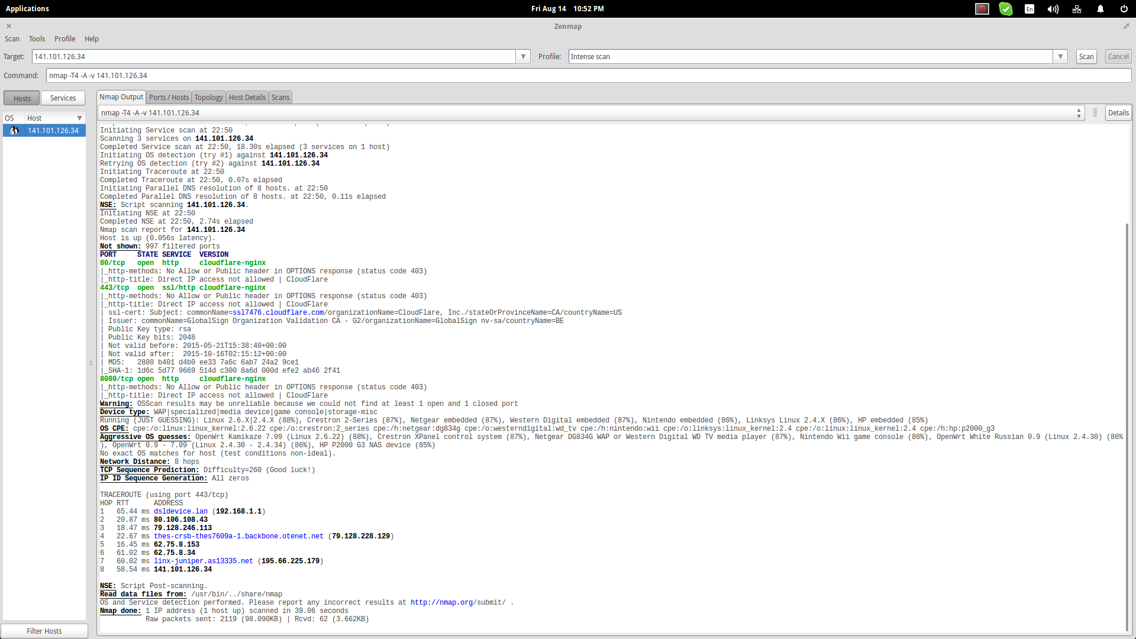Click traceroute hop address 62.75.8.153

176,545
